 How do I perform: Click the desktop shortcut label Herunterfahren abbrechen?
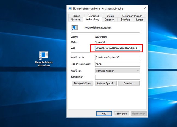(x=44, y=64)
